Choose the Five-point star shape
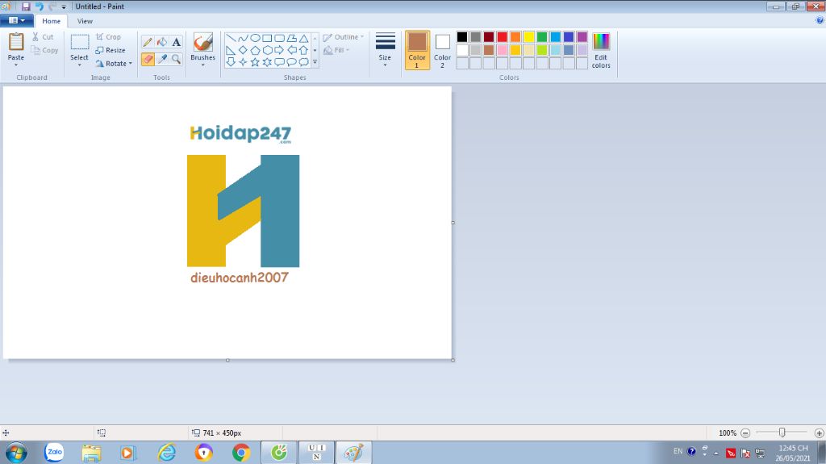Viewport: 826px width, 464px height. pyautogui.click(x=255, y=62)
